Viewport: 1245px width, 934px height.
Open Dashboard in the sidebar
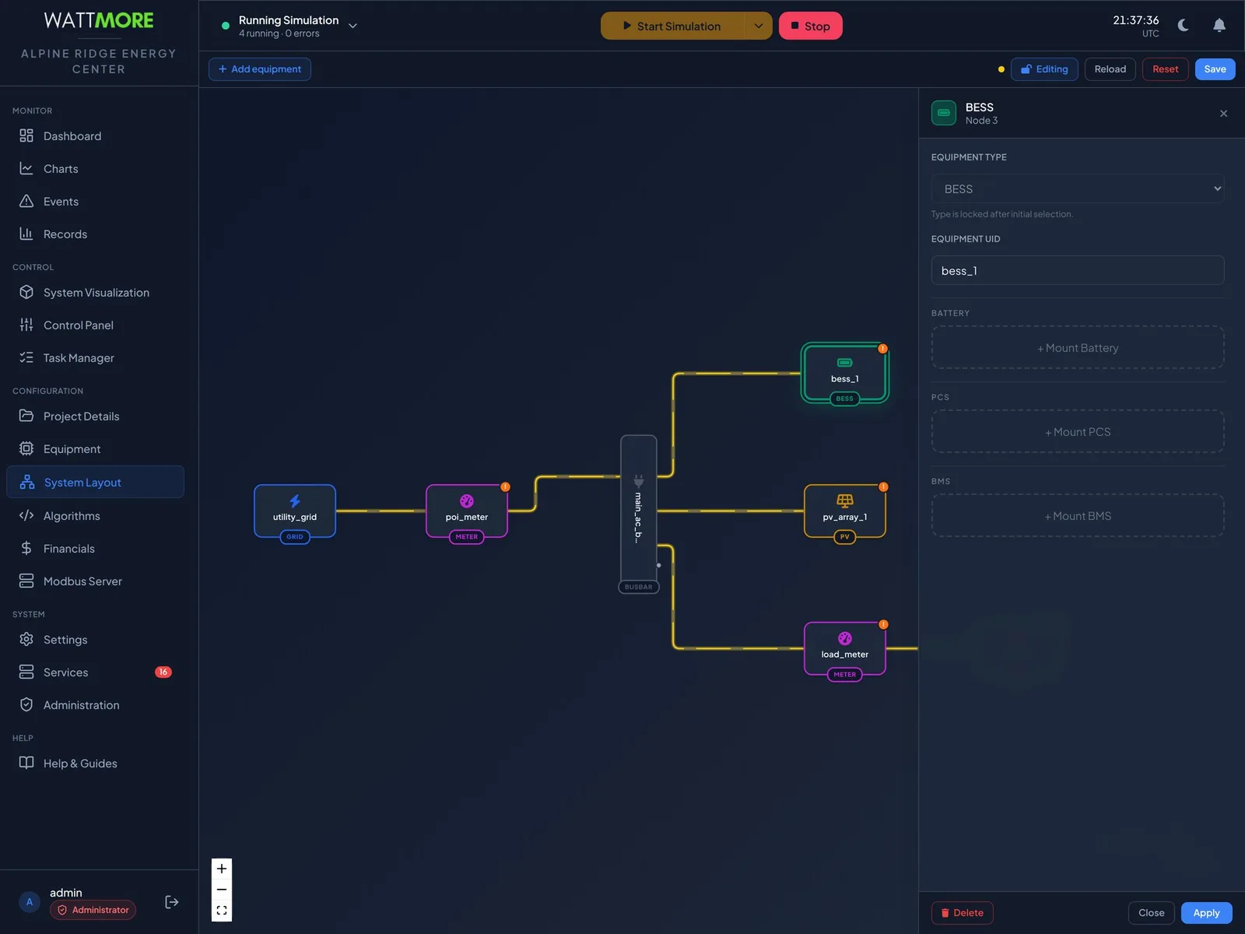(95, 136)
